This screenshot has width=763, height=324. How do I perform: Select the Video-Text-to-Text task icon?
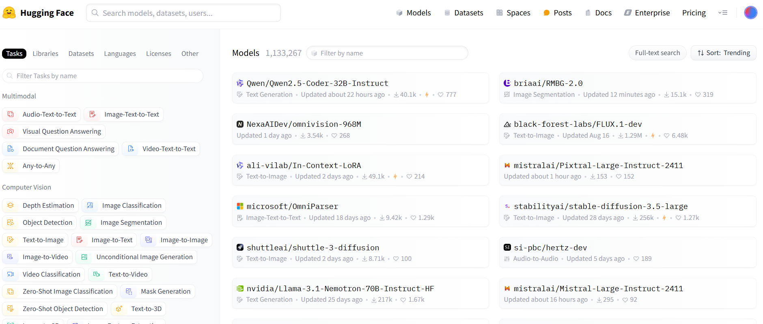tap(131, 149)
